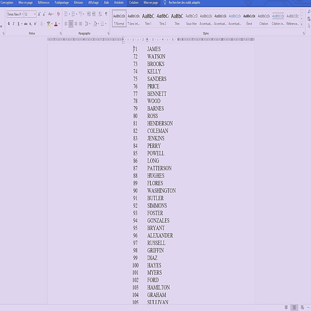Screen dimensions: 311x311
Task: Click the 'Rechercher des outils adaptés' search box
Action: coord(184,3)
